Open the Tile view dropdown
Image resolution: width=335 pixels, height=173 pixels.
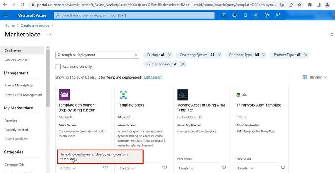pyautogui.click(x=315, y=77)
